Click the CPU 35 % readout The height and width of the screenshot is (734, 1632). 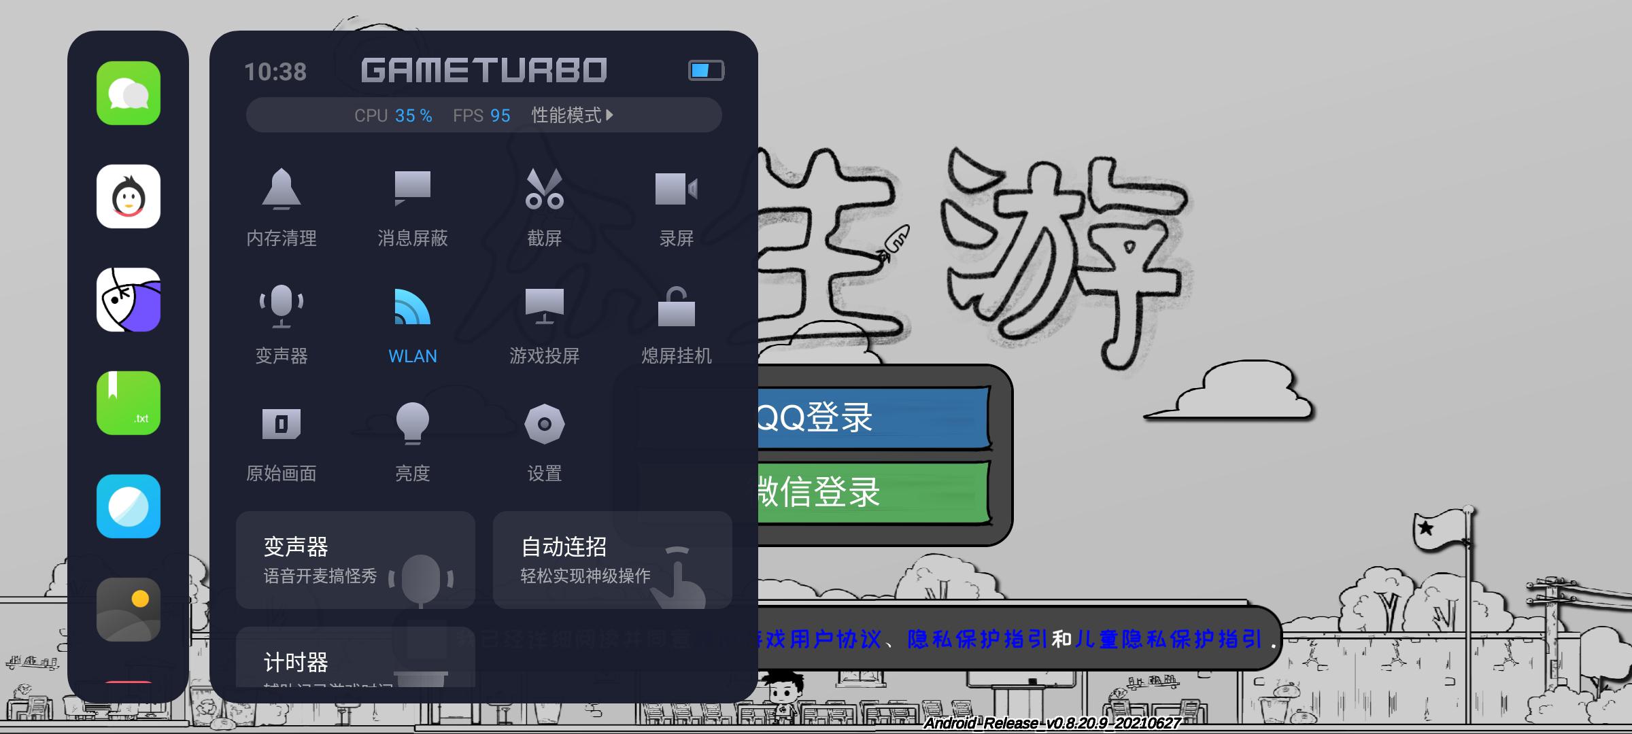393,116
